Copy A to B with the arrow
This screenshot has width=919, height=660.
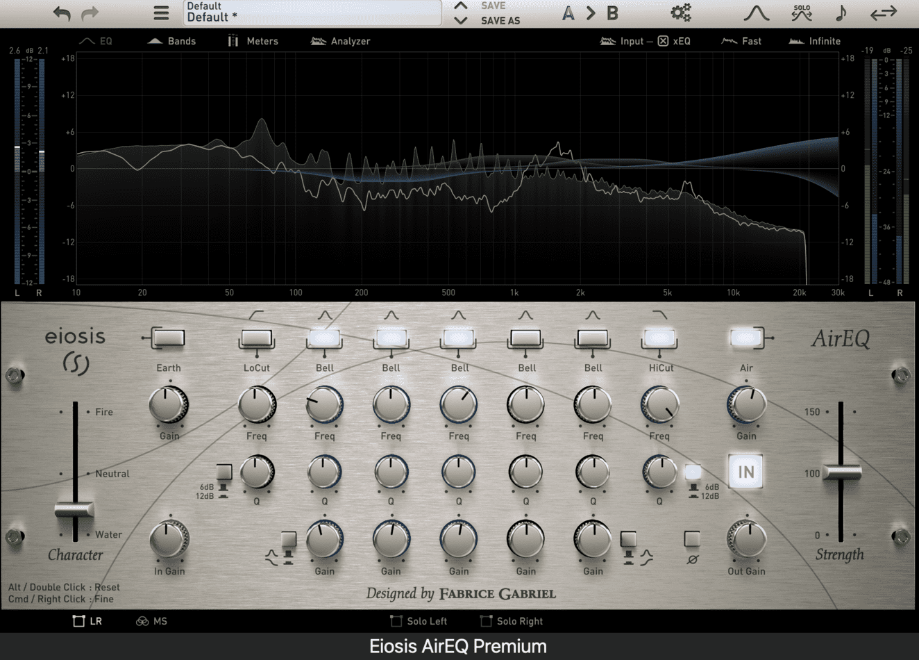[x=590, y=13]
